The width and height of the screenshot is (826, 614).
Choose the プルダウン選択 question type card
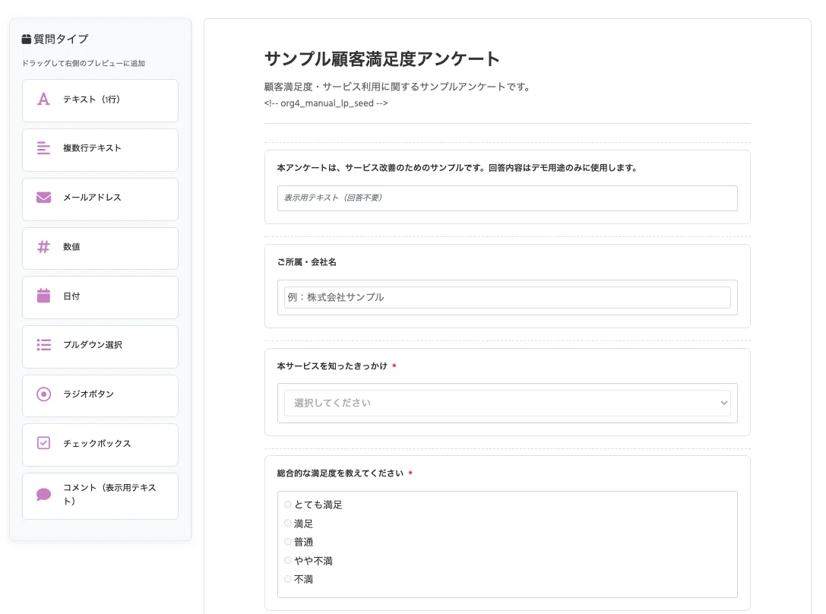(x=100, y=347)
